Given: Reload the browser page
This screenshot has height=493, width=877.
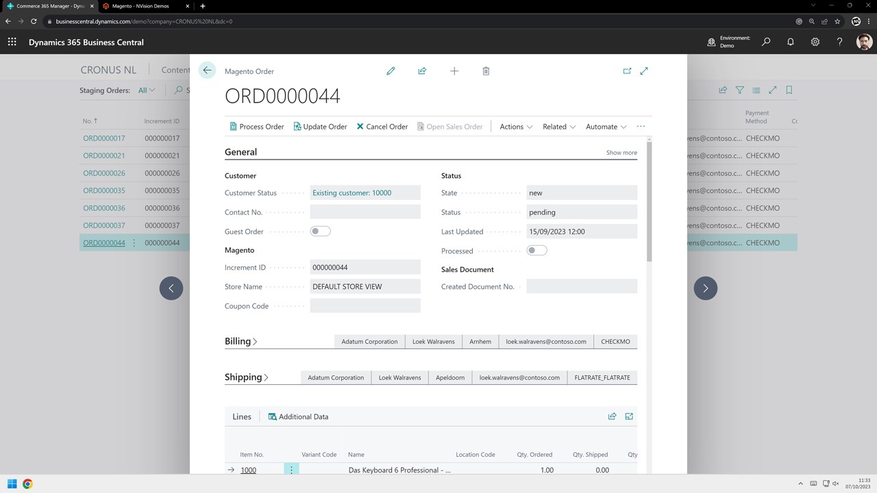Looking at the screenshot, I should 34,21.
